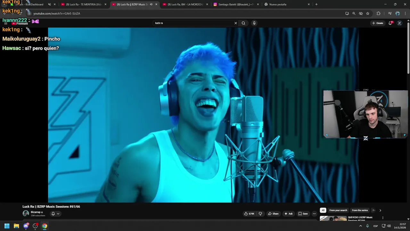Open Chrome from the taskbar

pos(45,226)
